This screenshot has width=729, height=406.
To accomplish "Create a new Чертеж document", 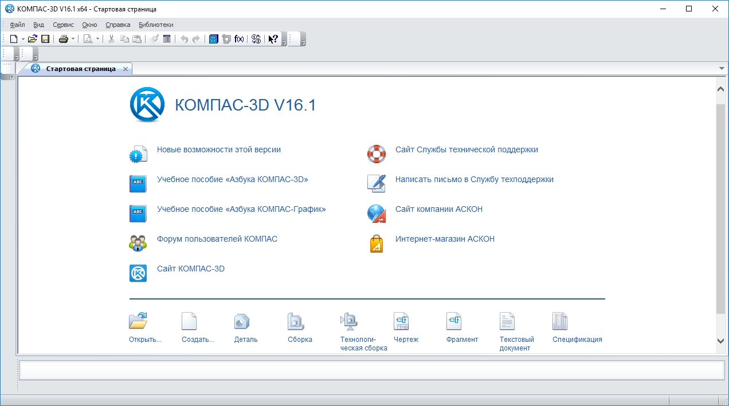I will 401,322.
